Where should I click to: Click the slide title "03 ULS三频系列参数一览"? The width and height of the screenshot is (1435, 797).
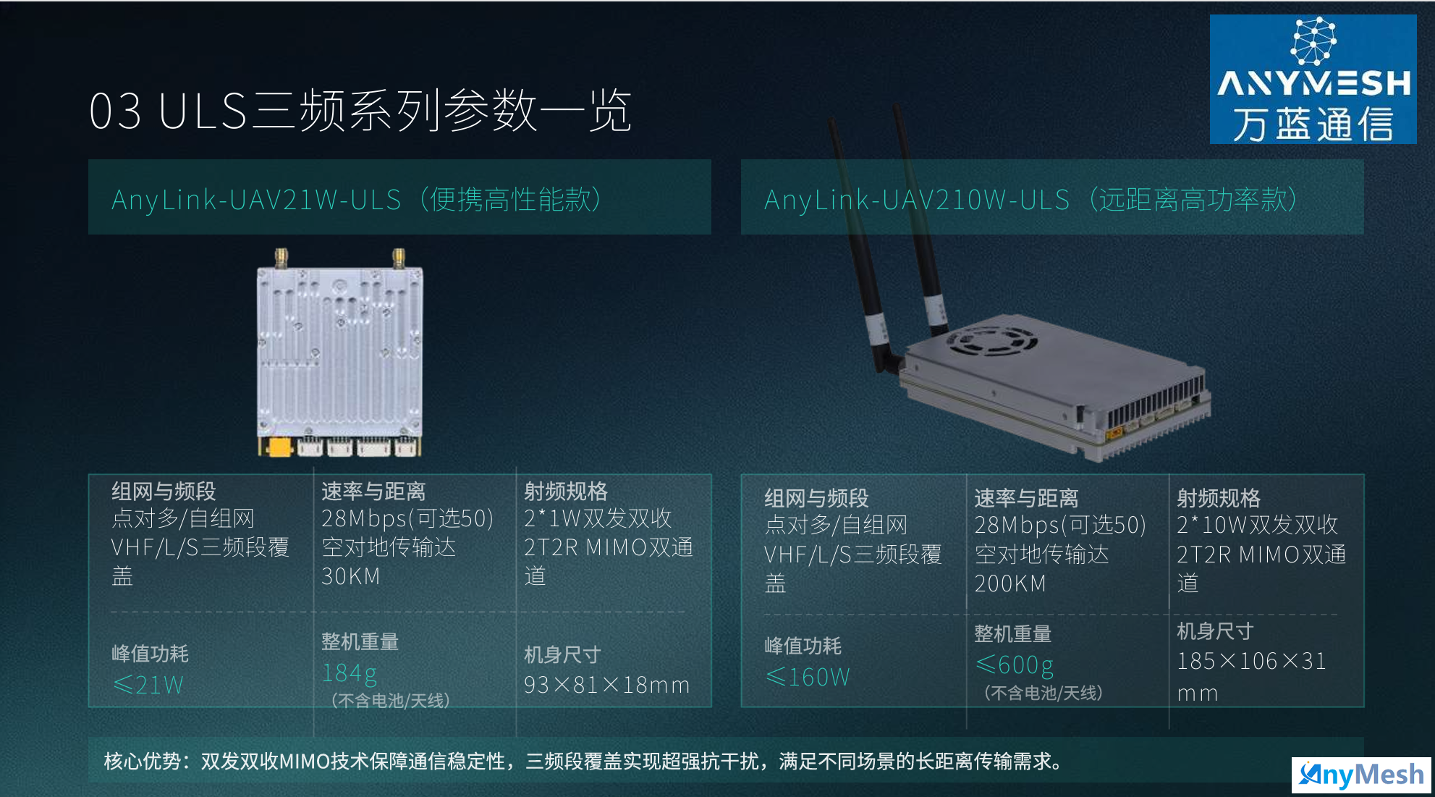[x=360, y=111]
